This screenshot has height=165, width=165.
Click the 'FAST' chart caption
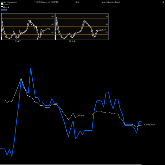point(17,42)
